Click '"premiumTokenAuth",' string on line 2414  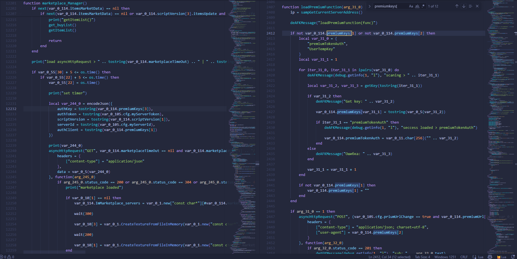pos(327,44)
